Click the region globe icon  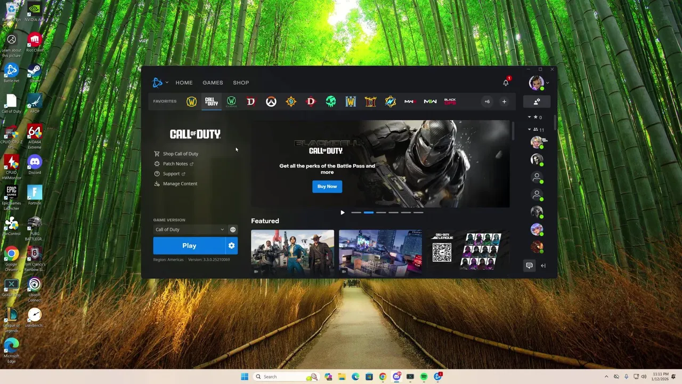click(x=233, y=229)
